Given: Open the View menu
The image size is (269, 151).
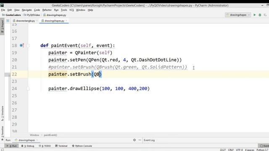Looking at the screenshot, I should (x=17, y=10).
